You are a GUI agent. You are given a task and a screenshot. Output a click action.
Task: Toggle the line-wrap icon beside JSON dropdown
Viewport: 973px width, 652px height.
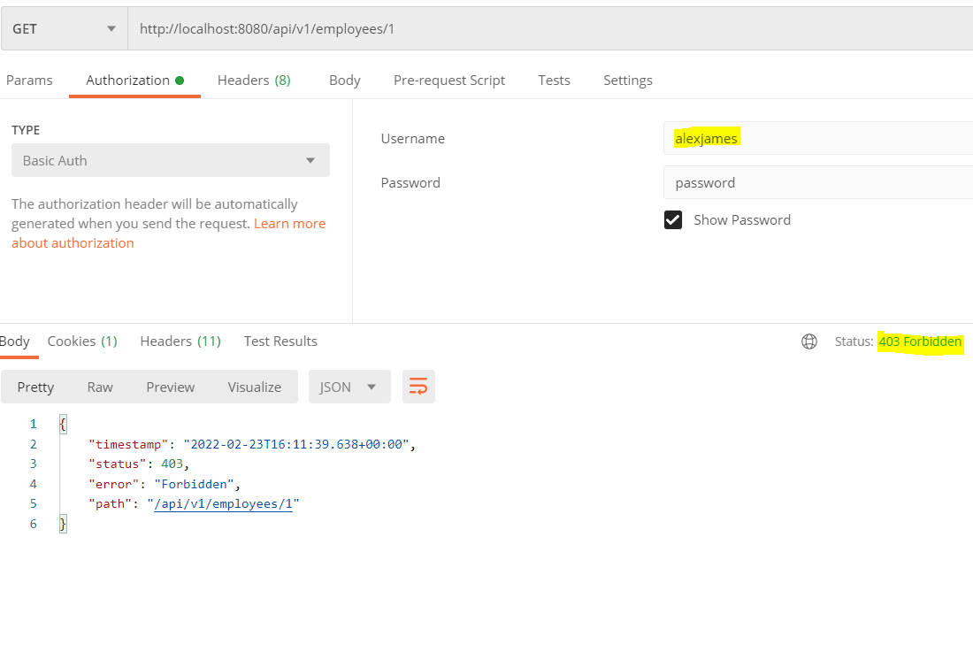pyautogui.click(x=418, y=386)
